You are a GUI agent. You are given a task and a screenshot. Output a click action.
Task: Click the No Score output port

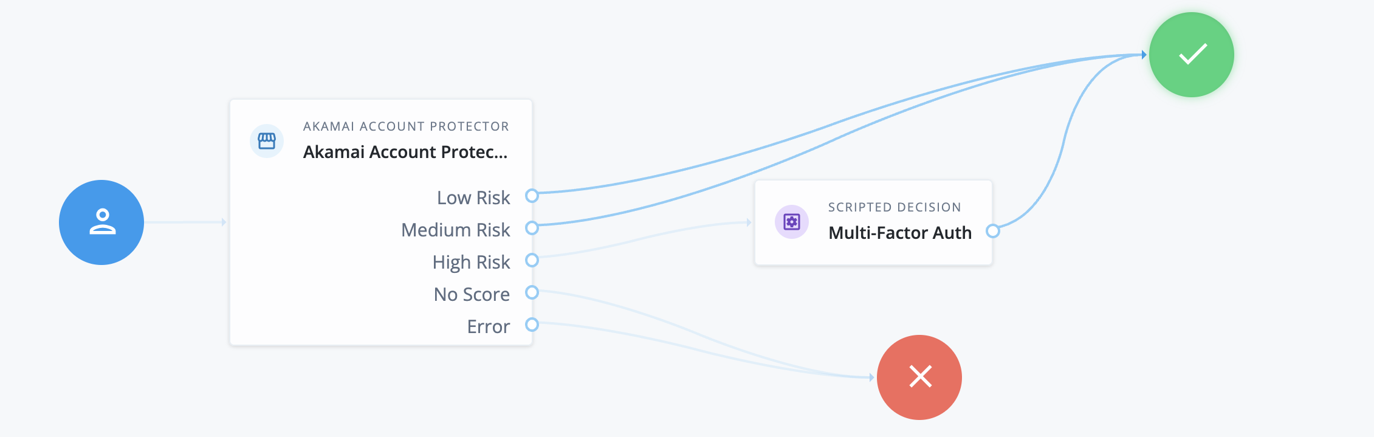coord(533,293)
